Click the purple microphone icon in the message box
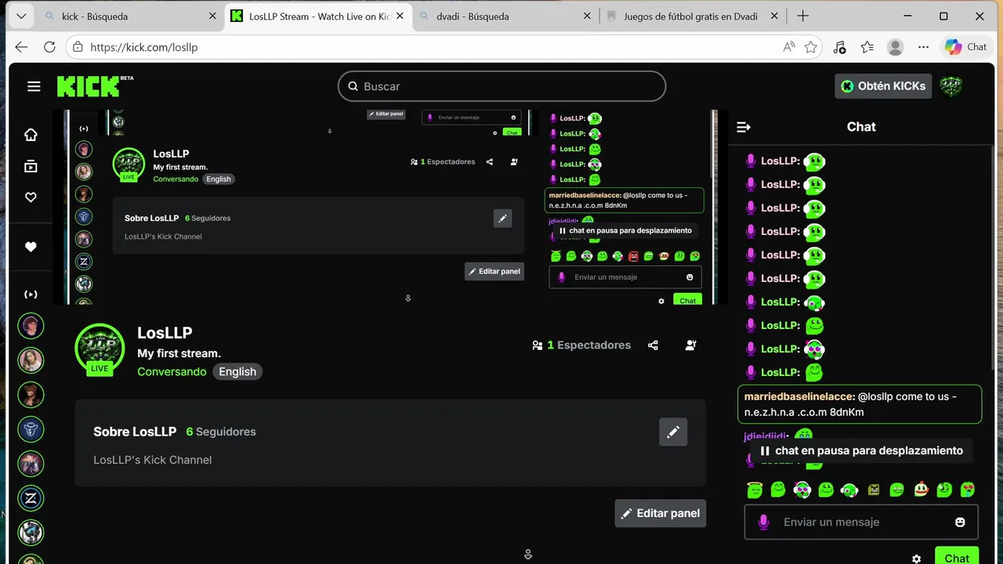The height and width of the screenshot is (564, 1003). coord(763,522)
